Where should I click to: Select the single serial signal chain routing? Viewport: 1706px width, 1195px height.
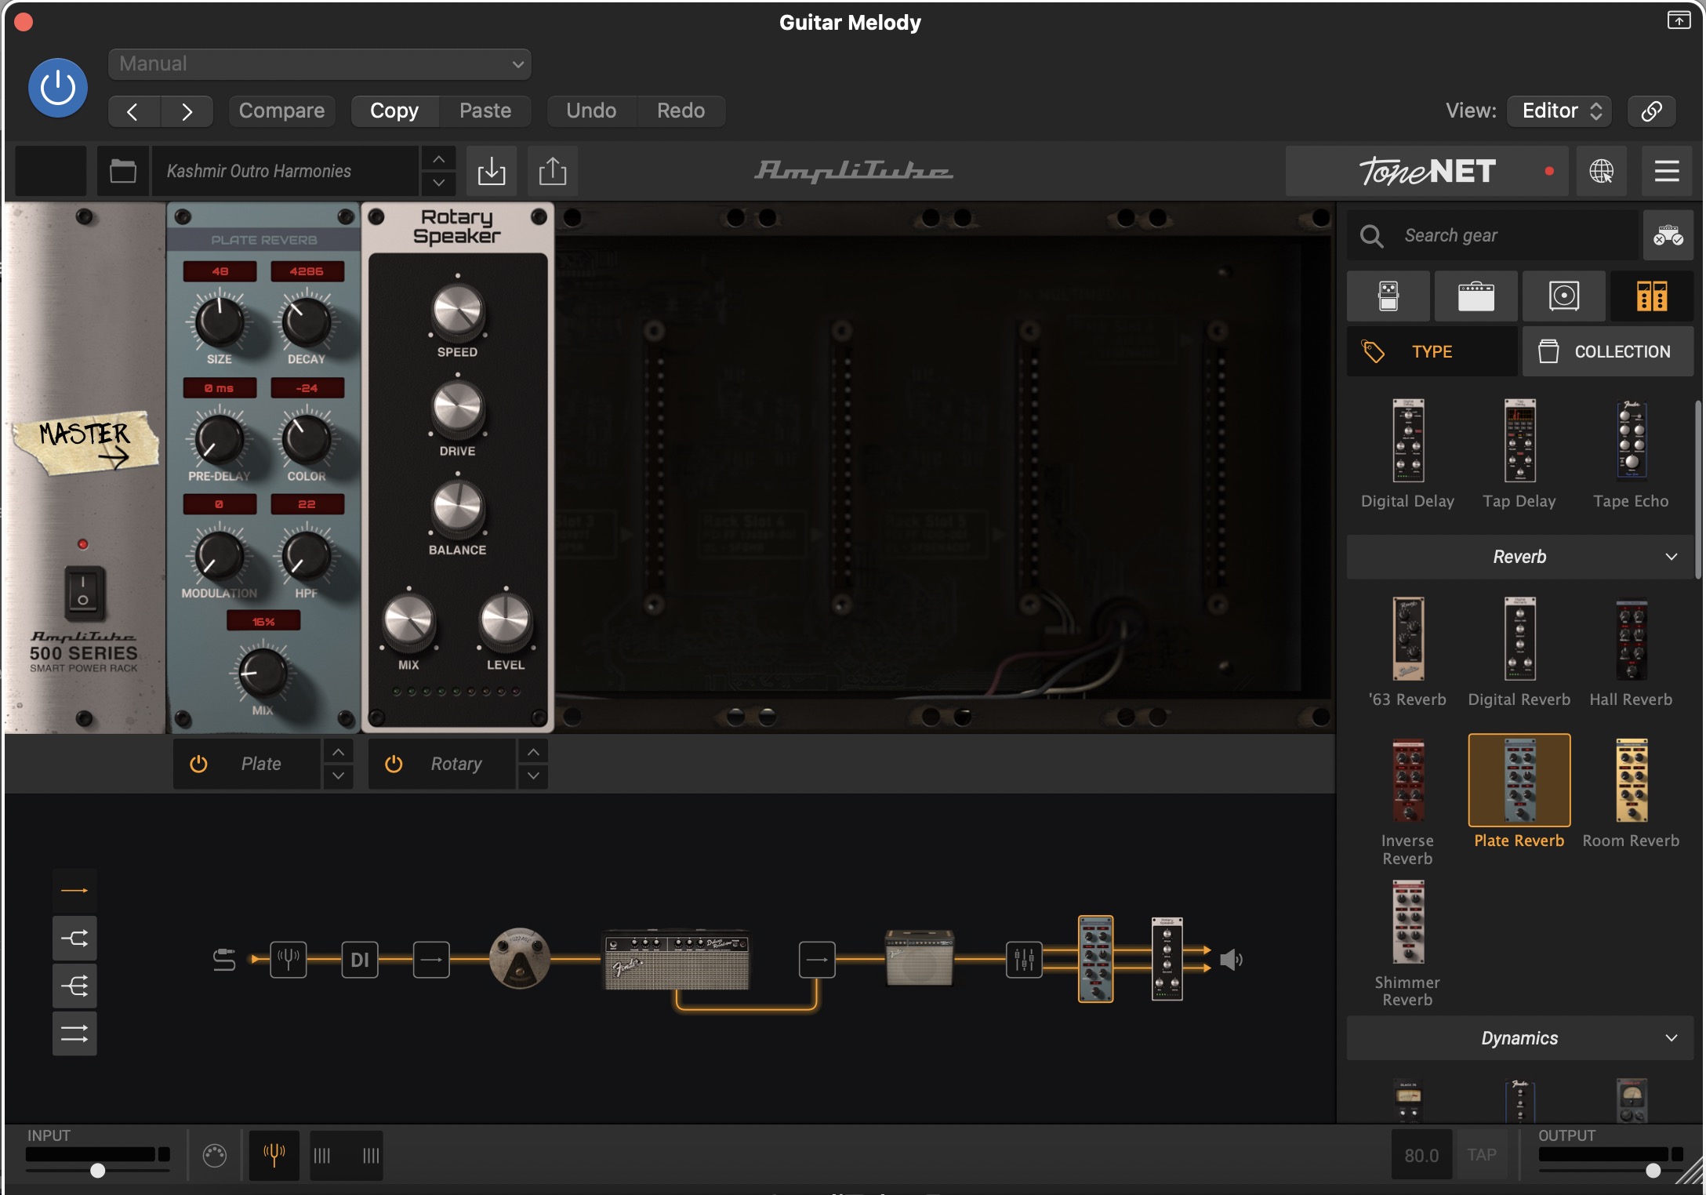click(74, 891)
